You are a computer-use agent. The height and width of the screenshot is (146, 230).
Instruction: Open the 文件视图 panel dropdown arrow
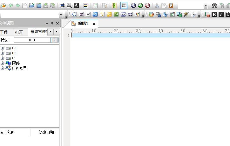pos(47,23)
